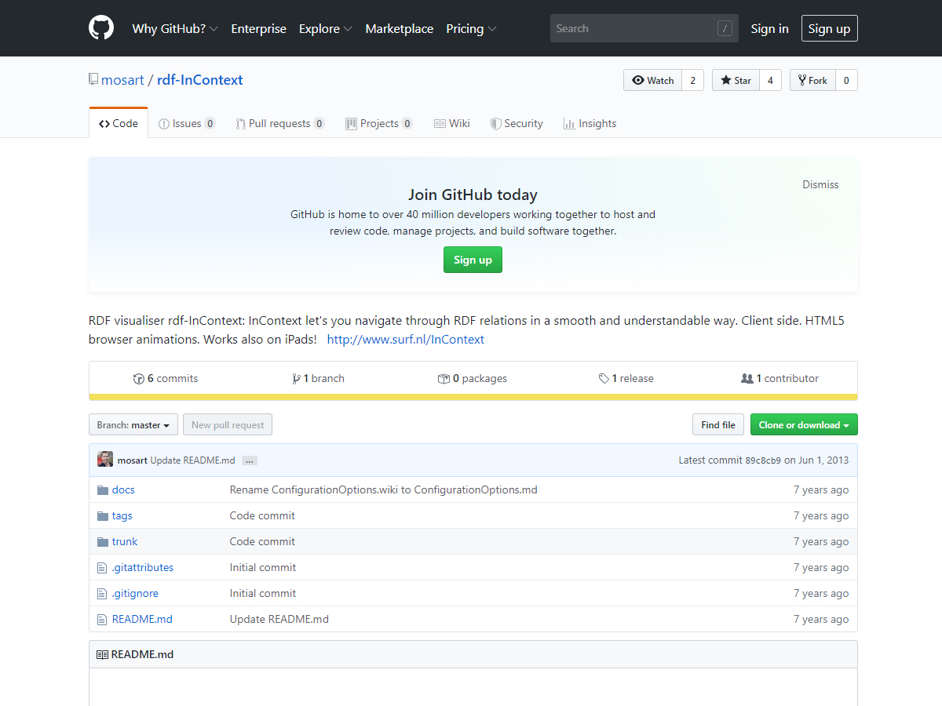Click the release tag icon
942x706 pixels.
pyautogui.click(x=604, y=379)
